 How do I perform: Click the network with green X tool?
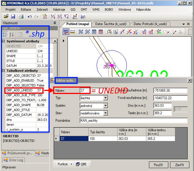pos(159,32)
